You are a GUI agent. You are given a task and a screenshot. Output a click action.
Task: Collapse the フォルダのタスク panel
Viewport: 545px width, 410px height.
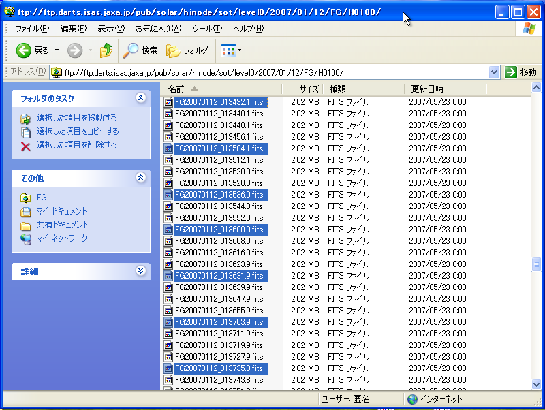coord(141,98)
